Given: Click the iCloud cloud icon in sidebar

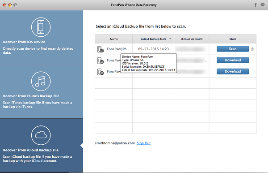Looking at the screenshot, I should [41, 135].
